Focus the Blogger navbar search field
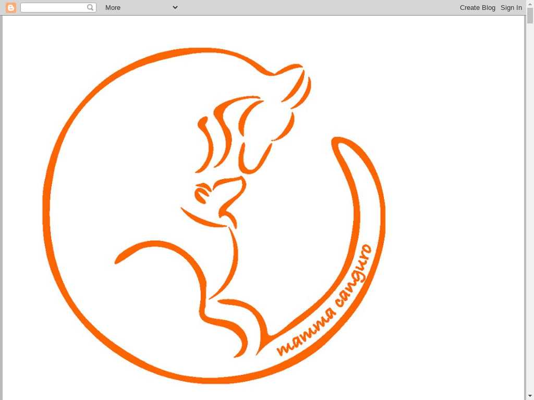Viewport: 534px width, 400px height. [53, 7]
